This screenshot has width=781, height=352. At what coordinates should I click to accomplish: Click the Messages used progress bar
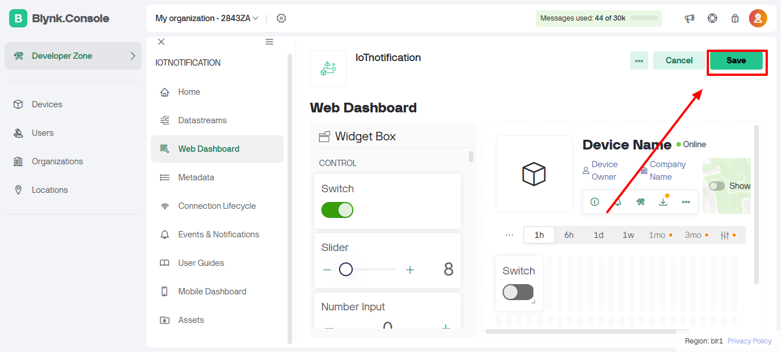[643, 18]
